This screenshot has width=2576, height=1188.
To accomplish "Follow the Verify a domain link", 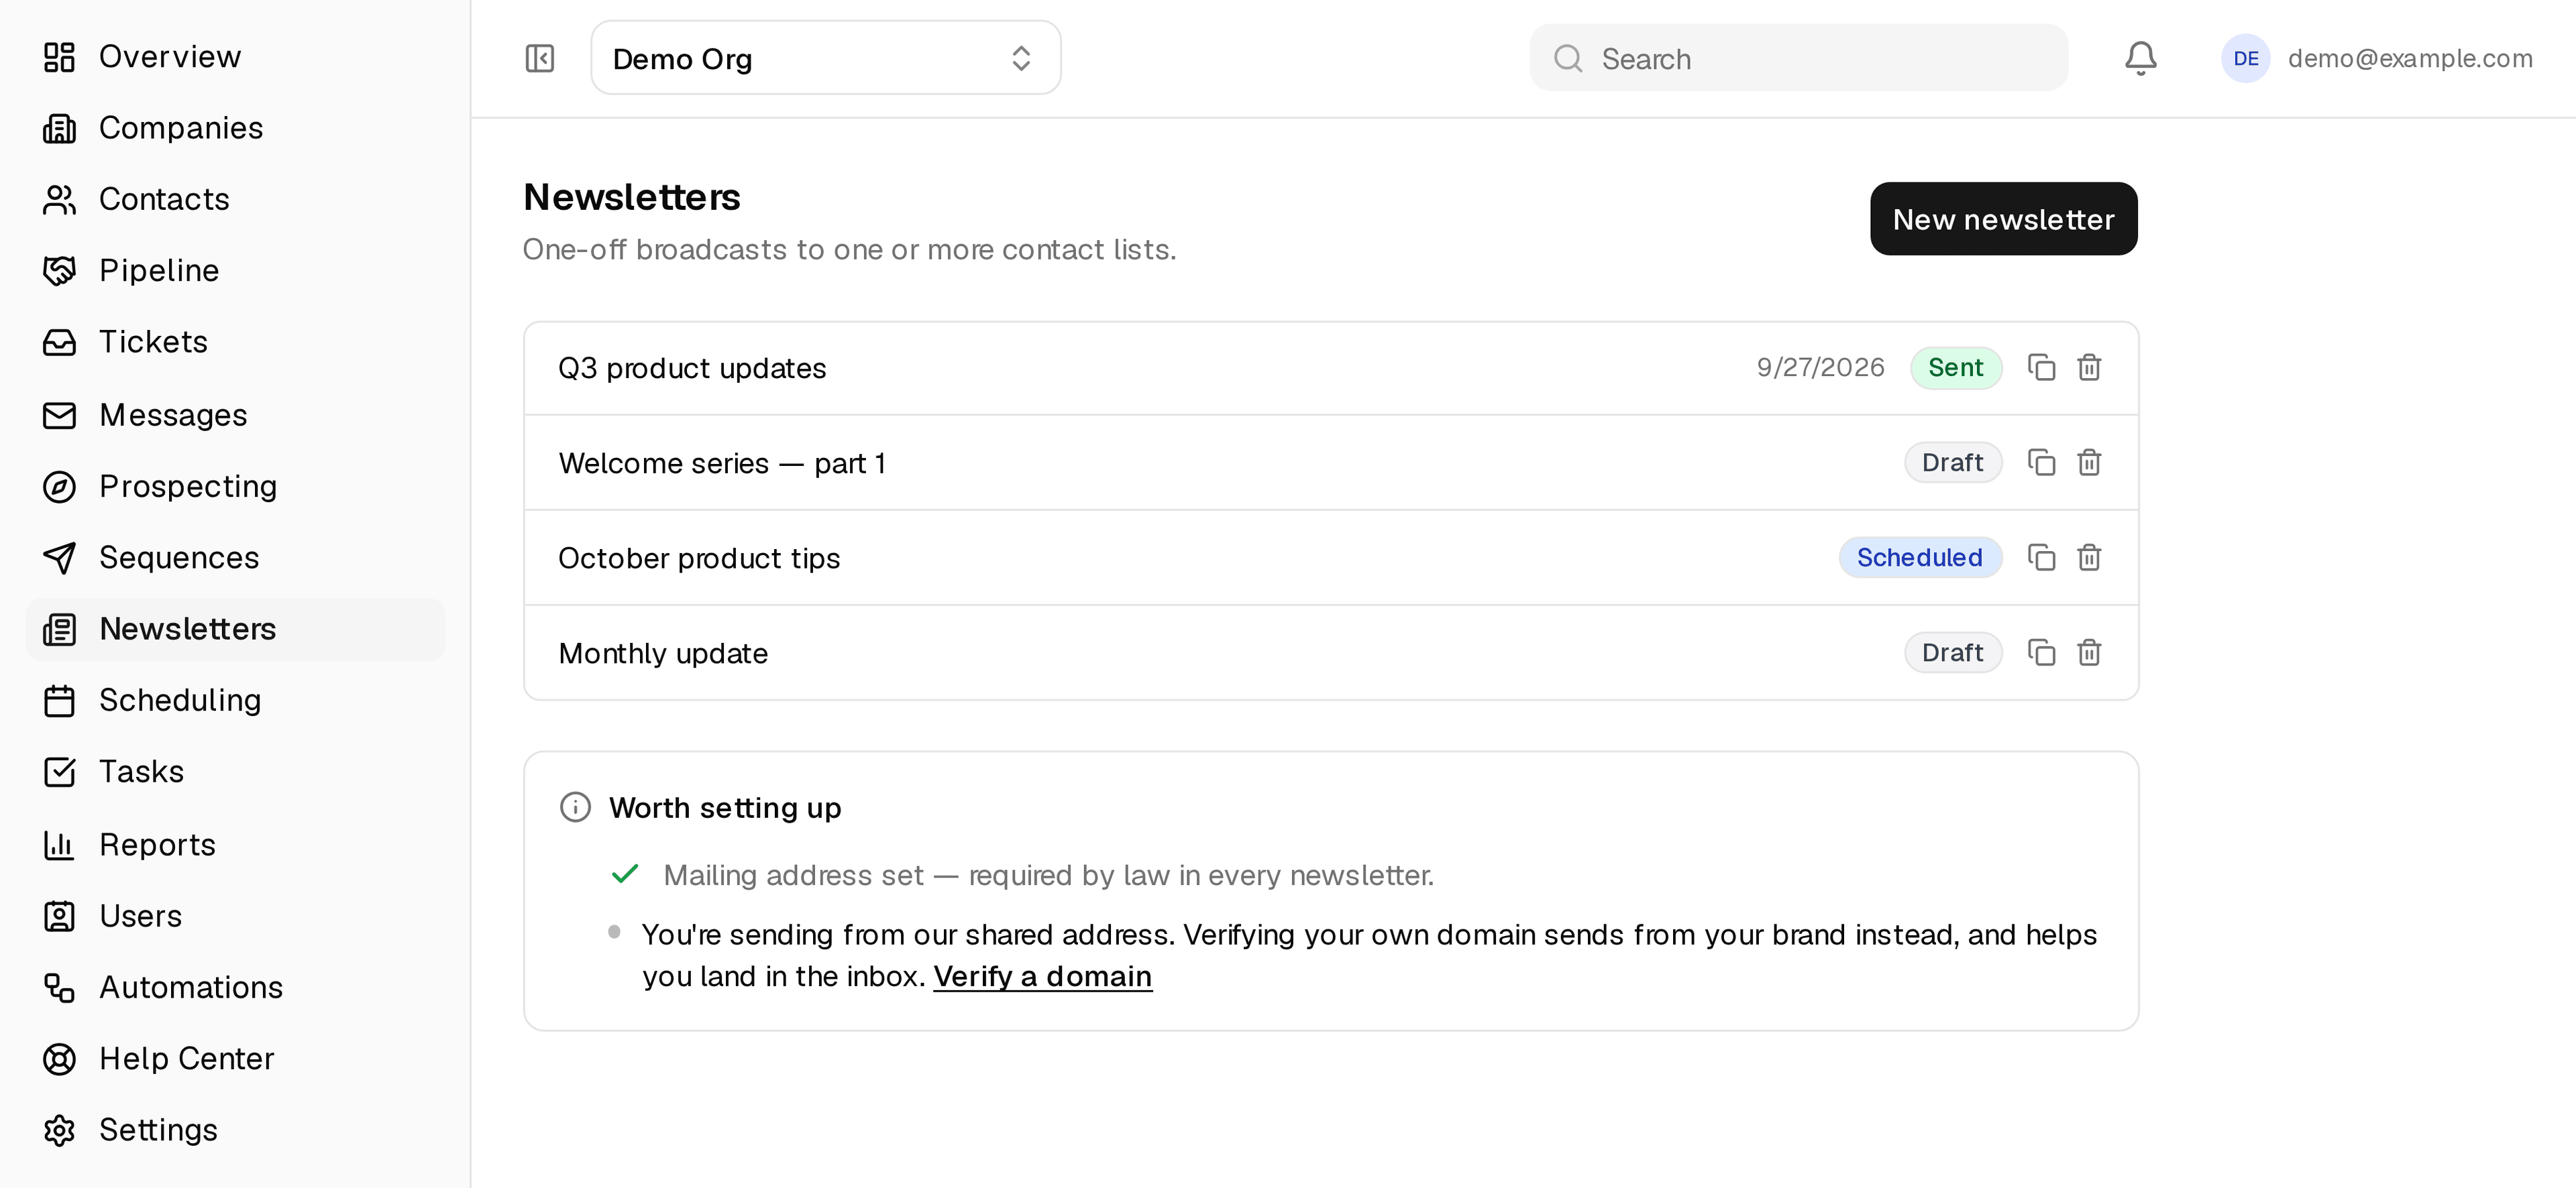I will point(1042,976).
